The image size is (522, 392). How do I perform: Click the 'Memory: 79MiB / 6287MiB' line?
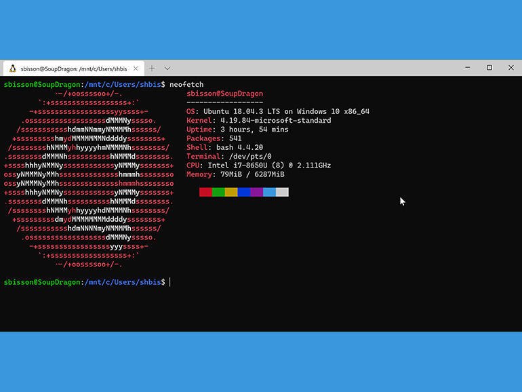point(235,174)
